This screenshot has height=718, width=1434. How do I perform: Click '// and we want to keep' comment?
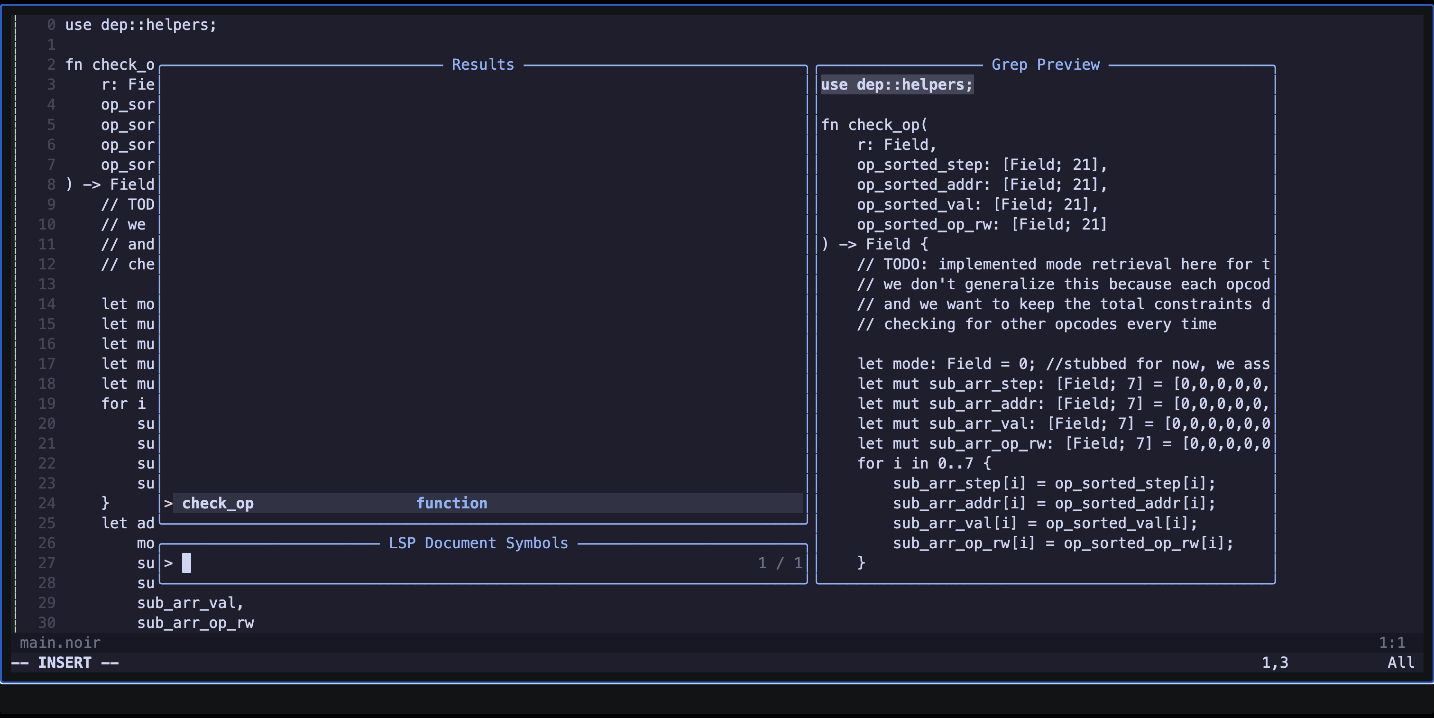pos(1063,304)
